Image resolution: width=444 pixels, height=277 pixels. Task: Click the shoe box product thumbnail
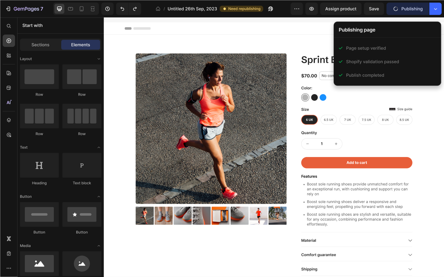pyautogui.click(x=220, y=216)
